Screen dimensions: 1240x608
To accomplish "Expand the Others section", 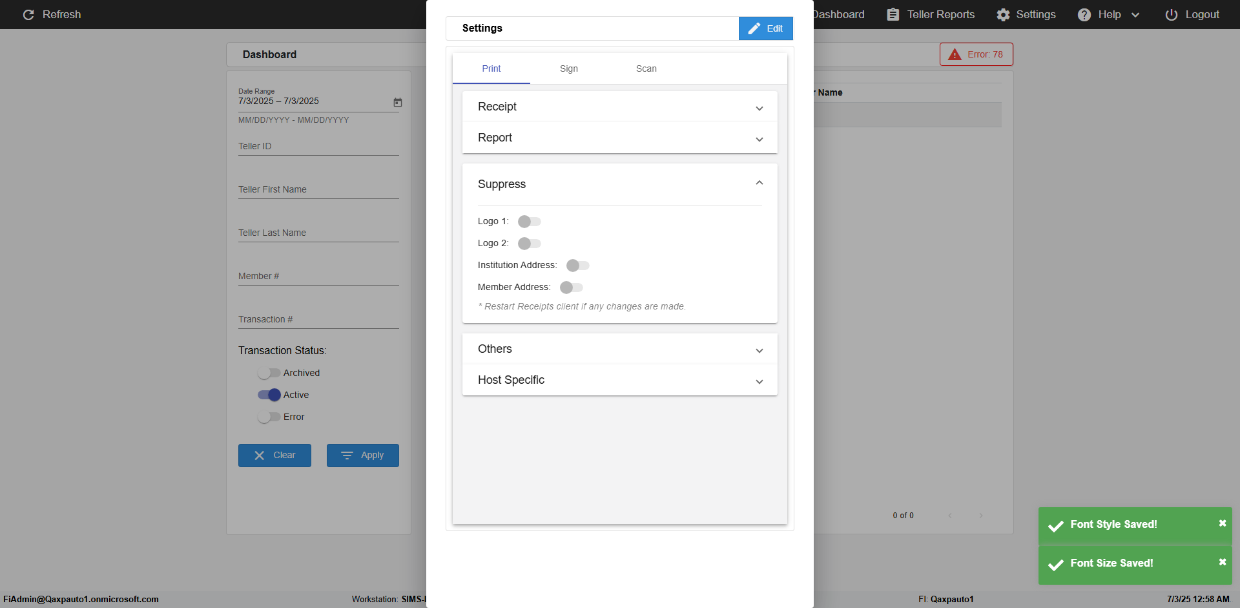I will (620, 349).
